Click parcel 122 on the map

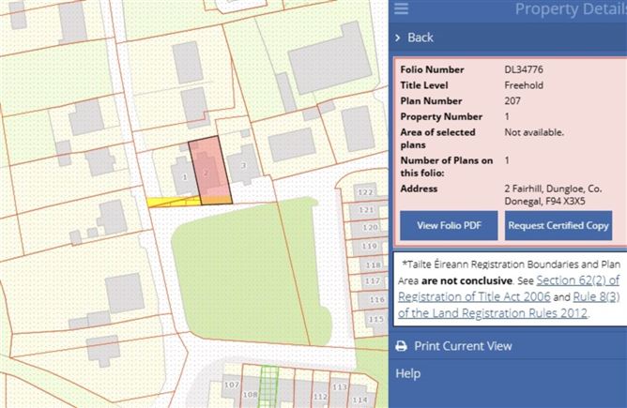(x=365, y=192)
